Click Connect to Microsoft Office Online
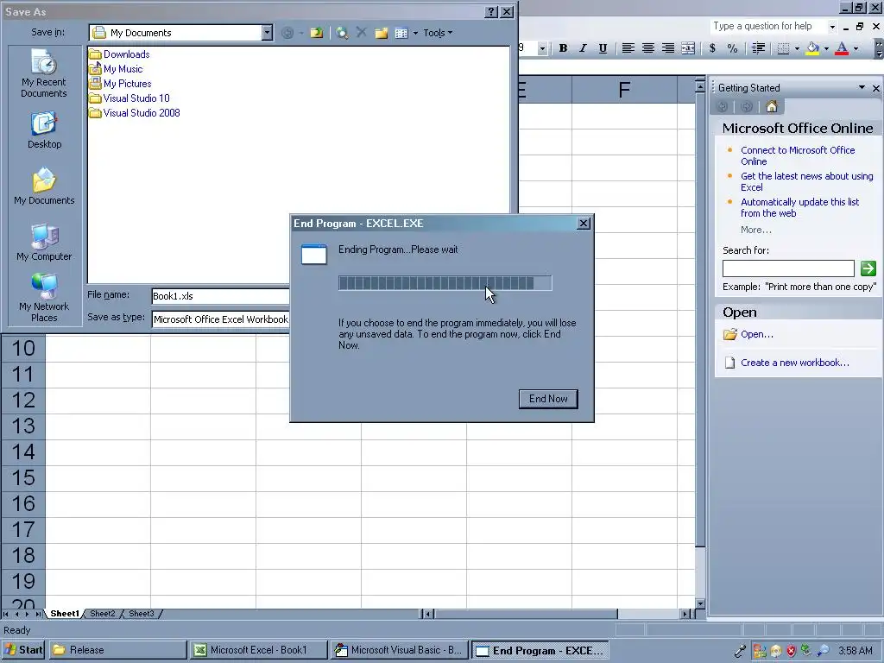This screenshot has height=663, width=884. (798, 155)
